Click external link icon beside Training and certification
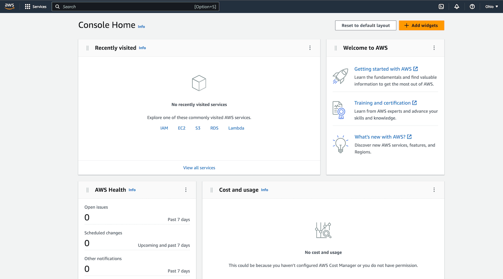Image resolution: width=503 pixels, height=279 pixels. pos(415,103)
